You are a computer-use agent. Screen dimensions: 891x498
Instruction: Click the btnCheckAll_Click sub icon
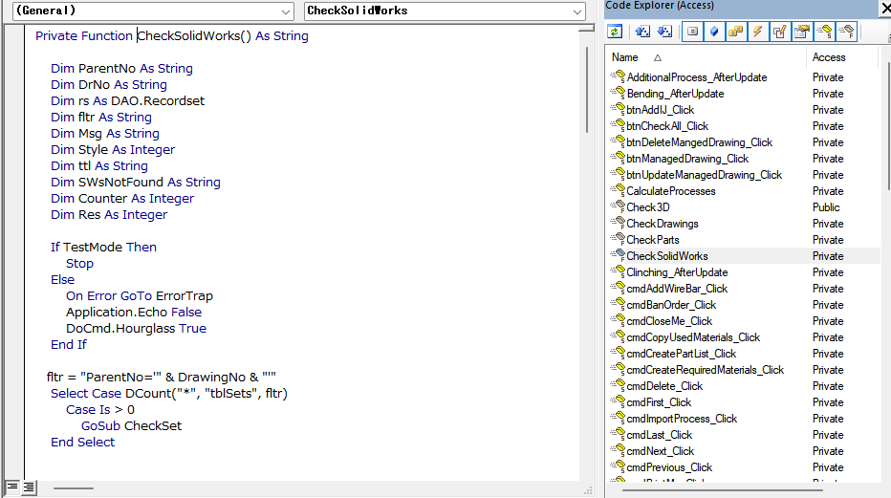[x=618, y=125]
